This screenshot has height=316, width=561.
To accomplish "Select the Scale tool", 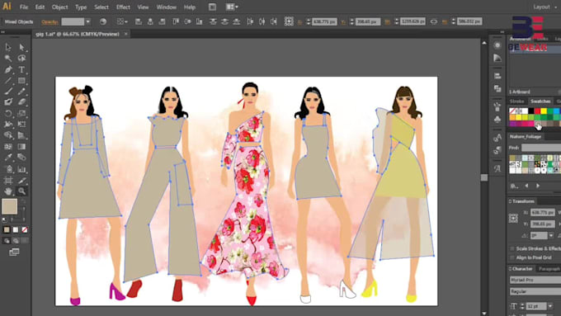I will tap(21, 113).
